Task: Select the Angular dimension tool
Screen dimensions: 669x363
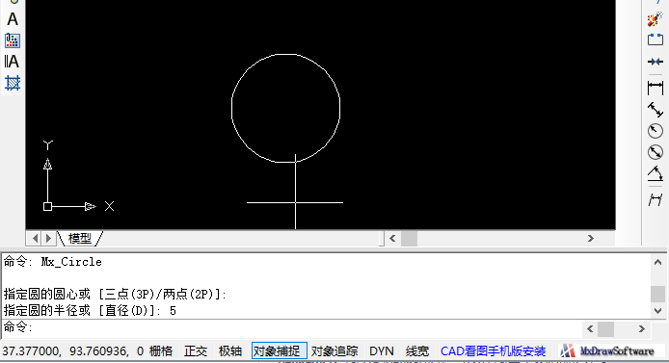Action: (x=655, y=174)
